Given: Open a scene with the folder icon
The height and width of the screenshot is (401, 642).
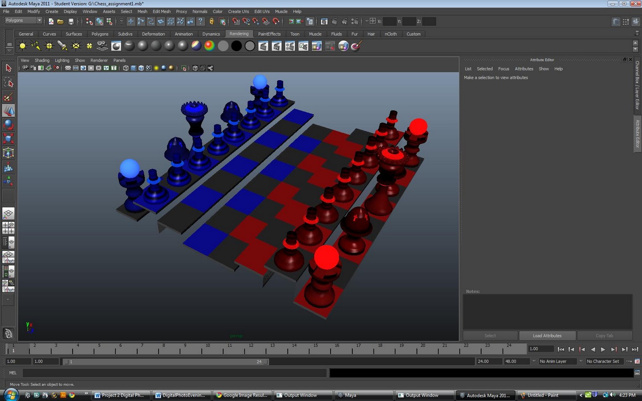Looking at the screenshot, I should coord(60,21).
